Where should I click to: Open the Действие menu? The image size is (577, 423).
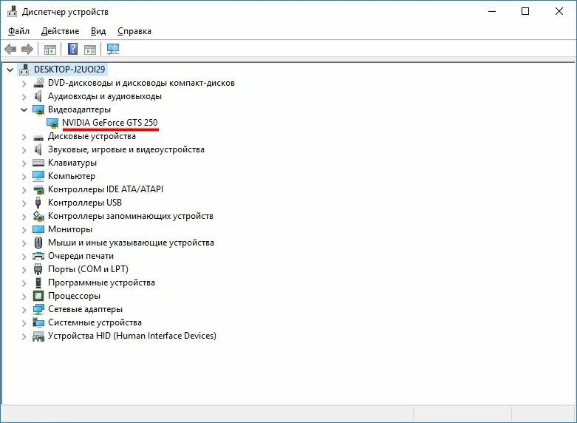pos(60,31)
